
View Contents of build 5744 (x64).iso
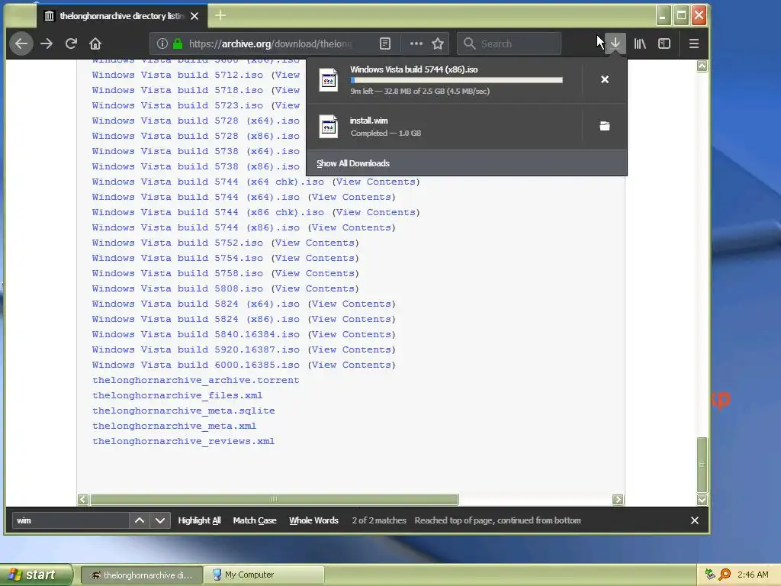point(351,197)
